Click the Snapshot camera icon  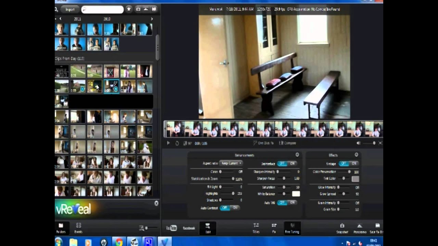[x=342, y=226]
